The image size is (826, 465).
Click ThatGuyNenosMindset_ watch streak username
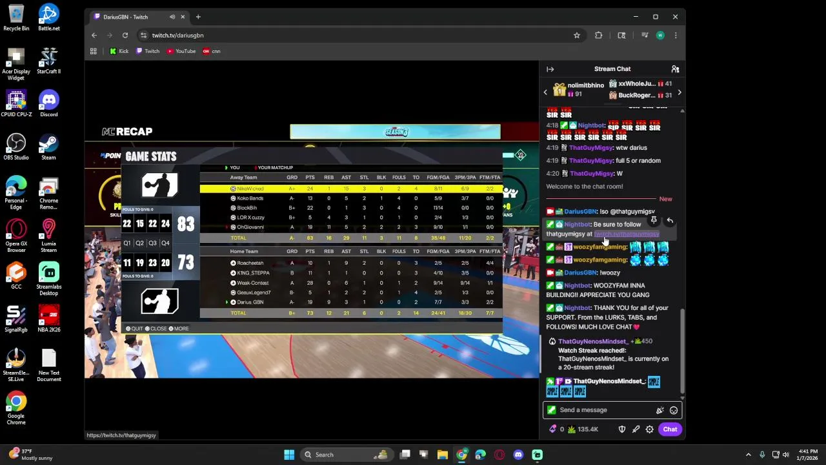tap(592, 341)
